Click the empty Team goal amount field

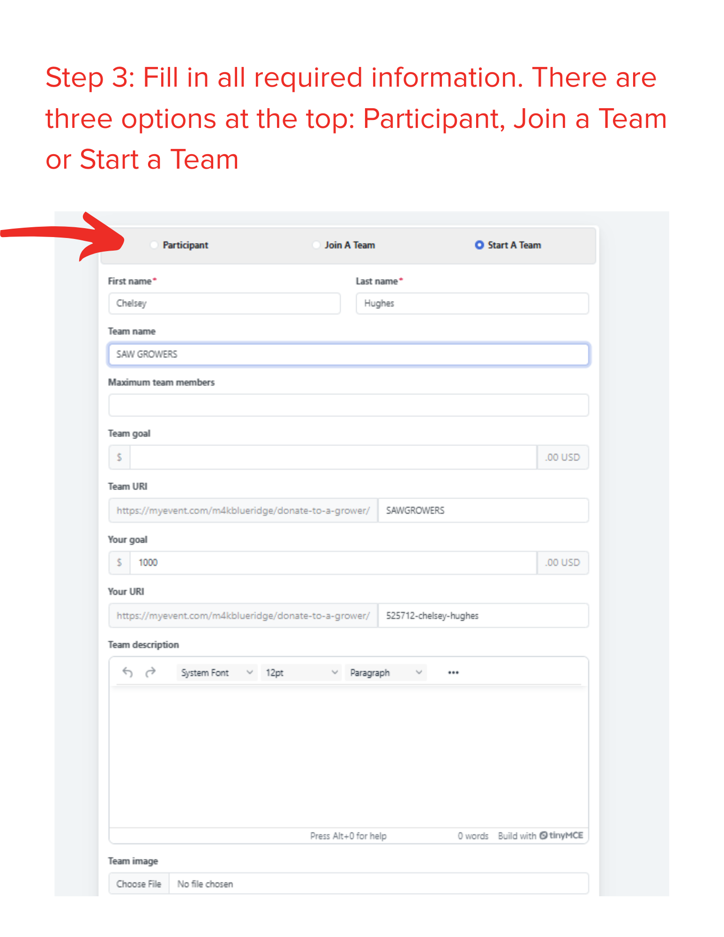[333, 457]
